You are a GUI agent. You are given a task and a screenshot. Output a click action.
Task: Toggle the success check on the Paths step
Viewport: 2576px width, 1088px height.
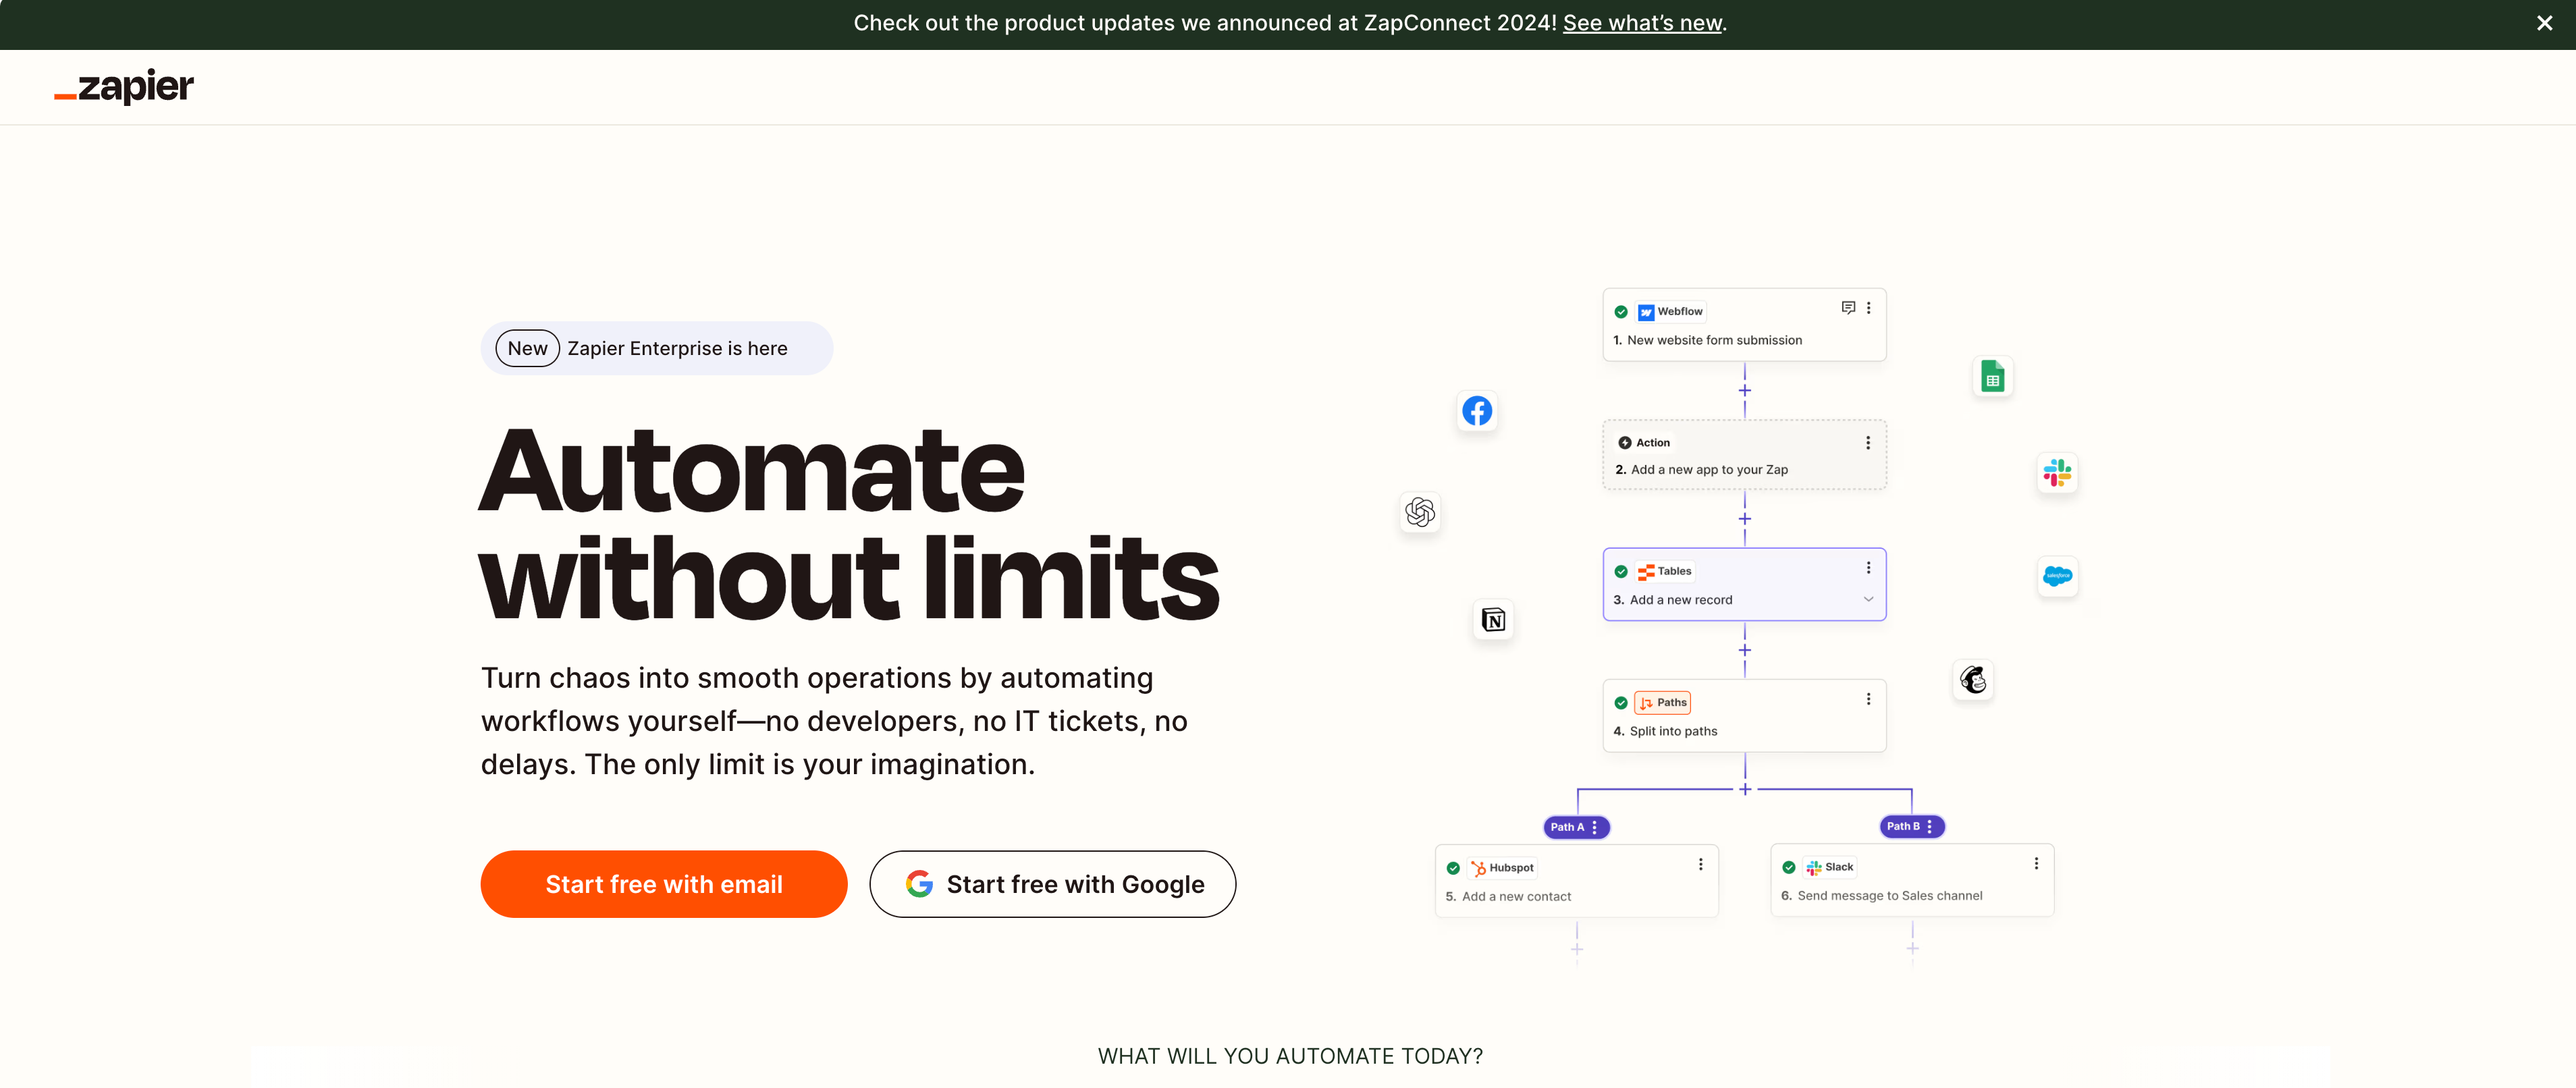1621,701
